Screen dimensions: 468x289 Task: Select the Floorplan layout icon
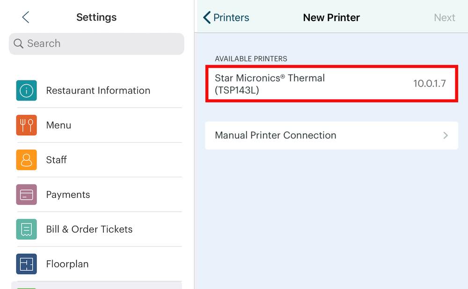(26, 264)
